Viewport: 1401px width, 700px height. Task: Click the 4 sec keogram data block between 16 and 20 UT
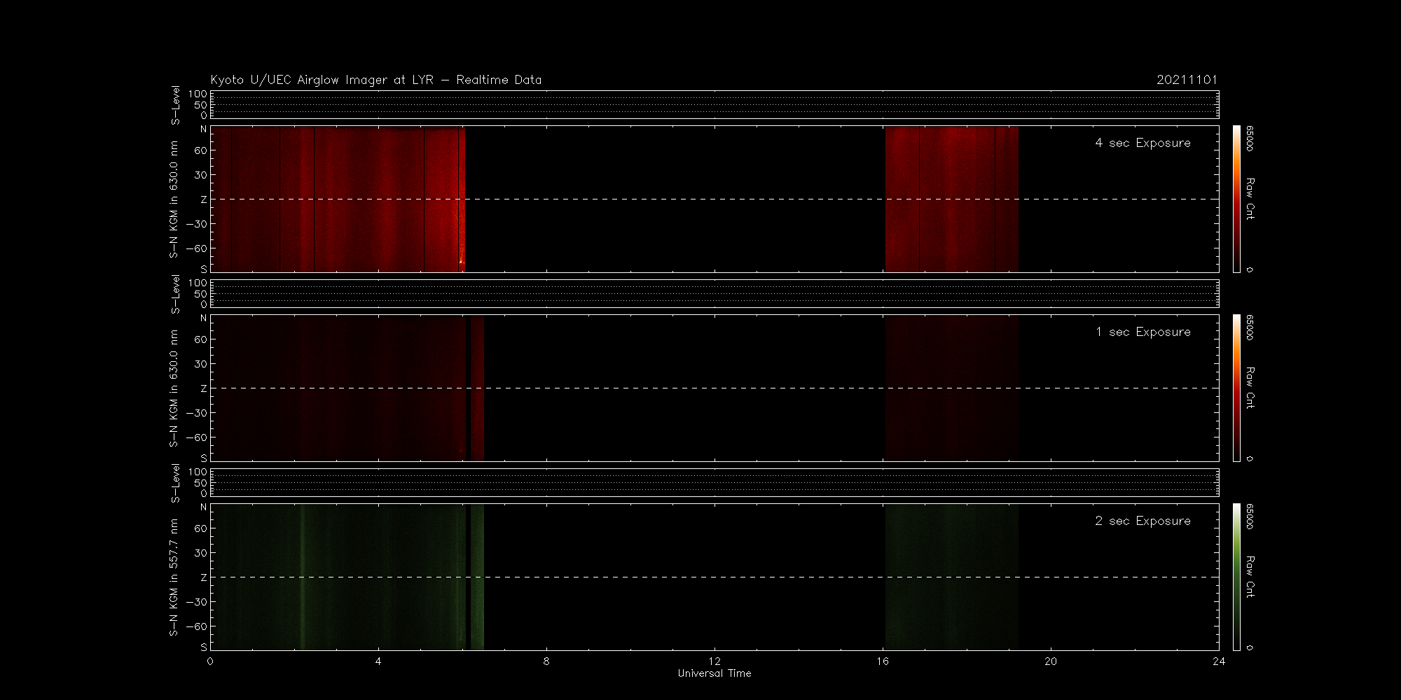tap(951, 199)
